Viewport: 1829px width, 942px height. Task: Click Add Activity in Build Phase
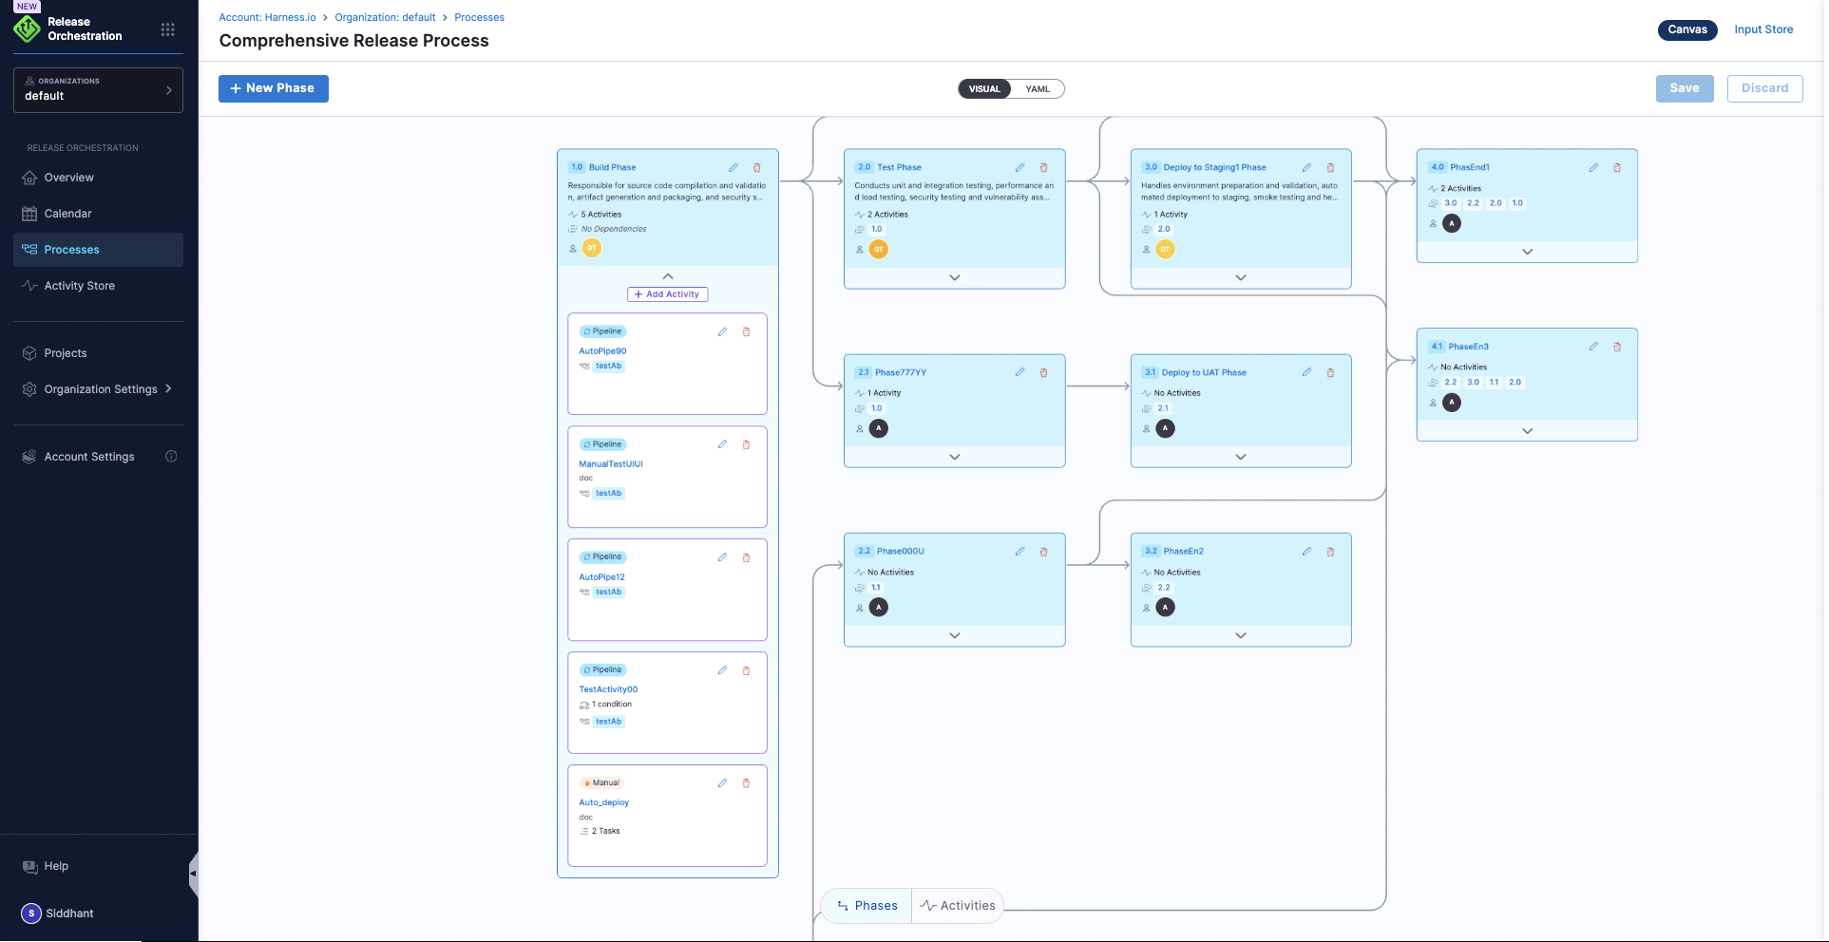[667, 294]
